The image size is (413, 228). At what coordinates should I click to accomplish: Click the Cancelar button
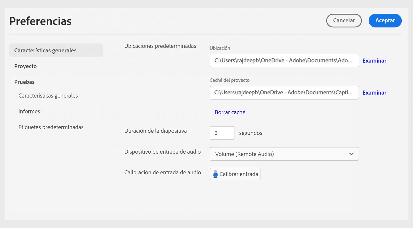344,21
